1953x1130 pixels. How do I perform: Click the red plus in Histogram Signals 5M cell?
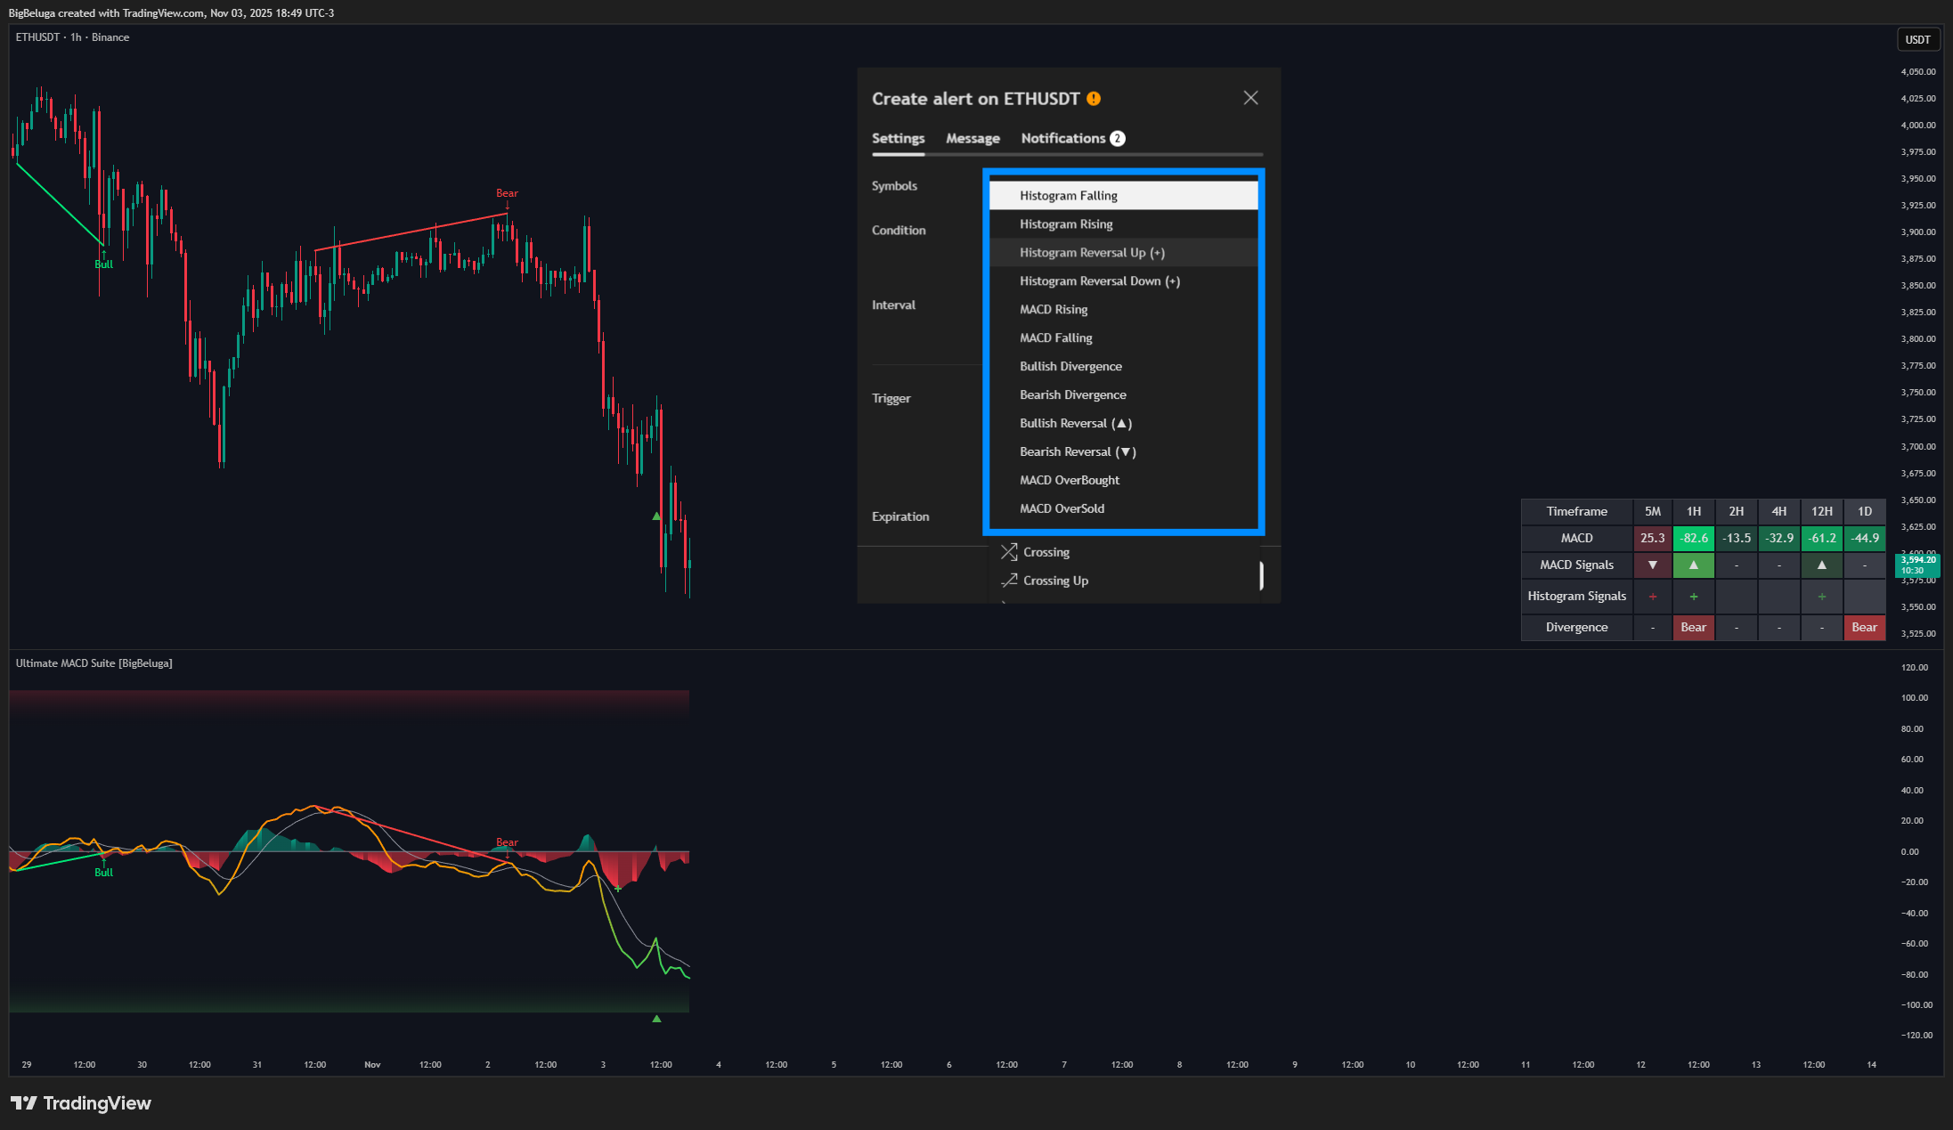click(1653, 597)
